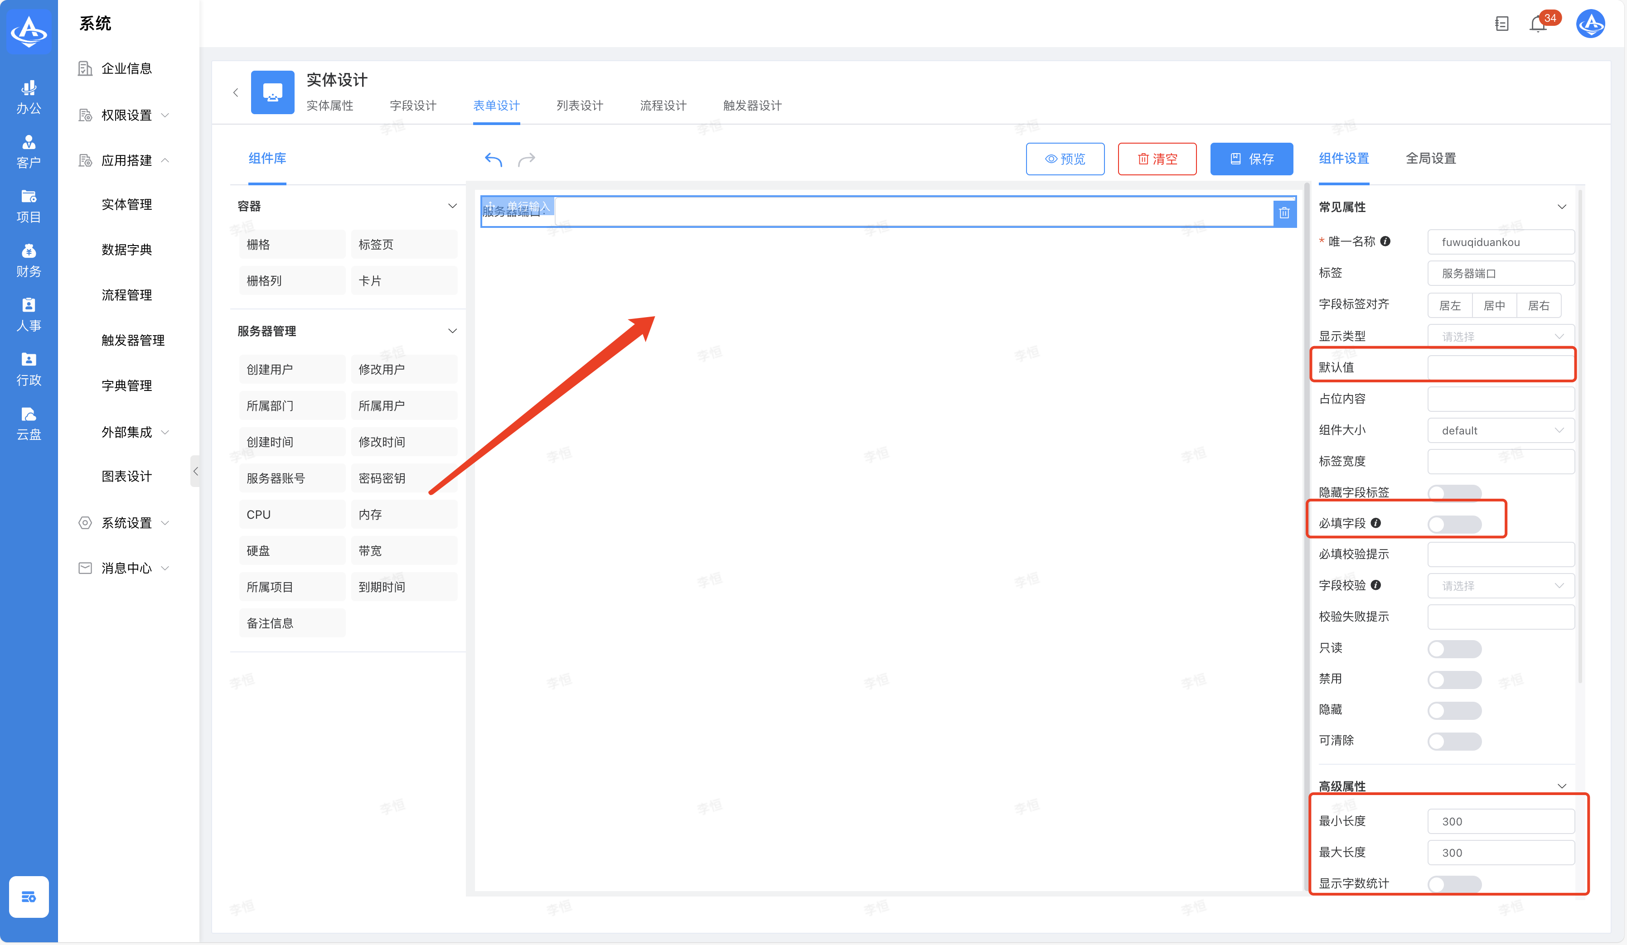Open the 组件大小 default dropdown
The height and width of the screenshot is (945, 1627).
point(1501,430)
